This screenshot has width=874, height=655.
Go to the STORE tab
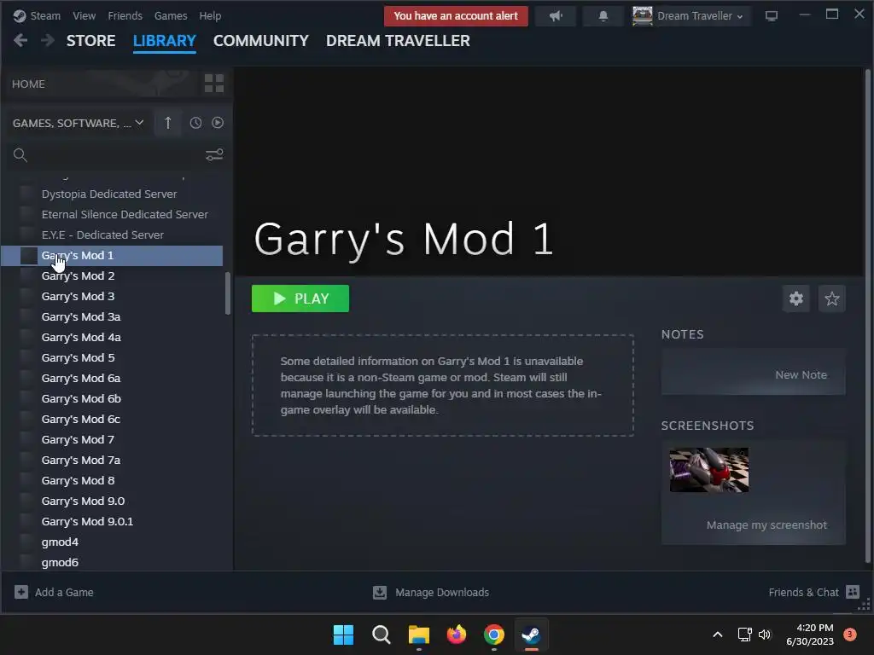tap(90, 41)
